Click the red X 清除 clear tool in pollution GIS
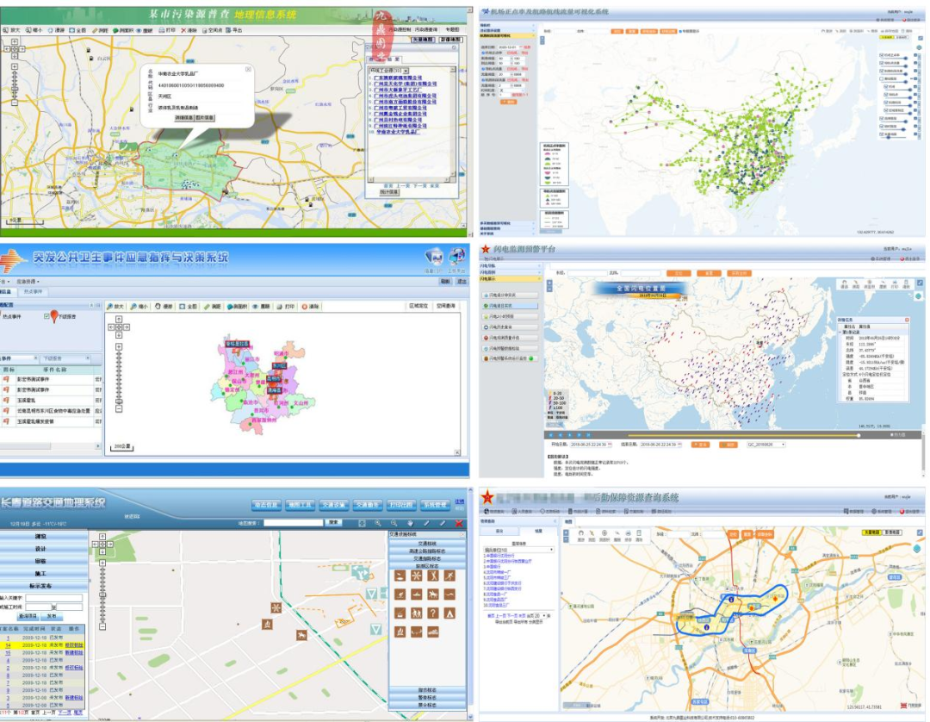This screenshot has width=930, height=722. (x=189, y=29)
